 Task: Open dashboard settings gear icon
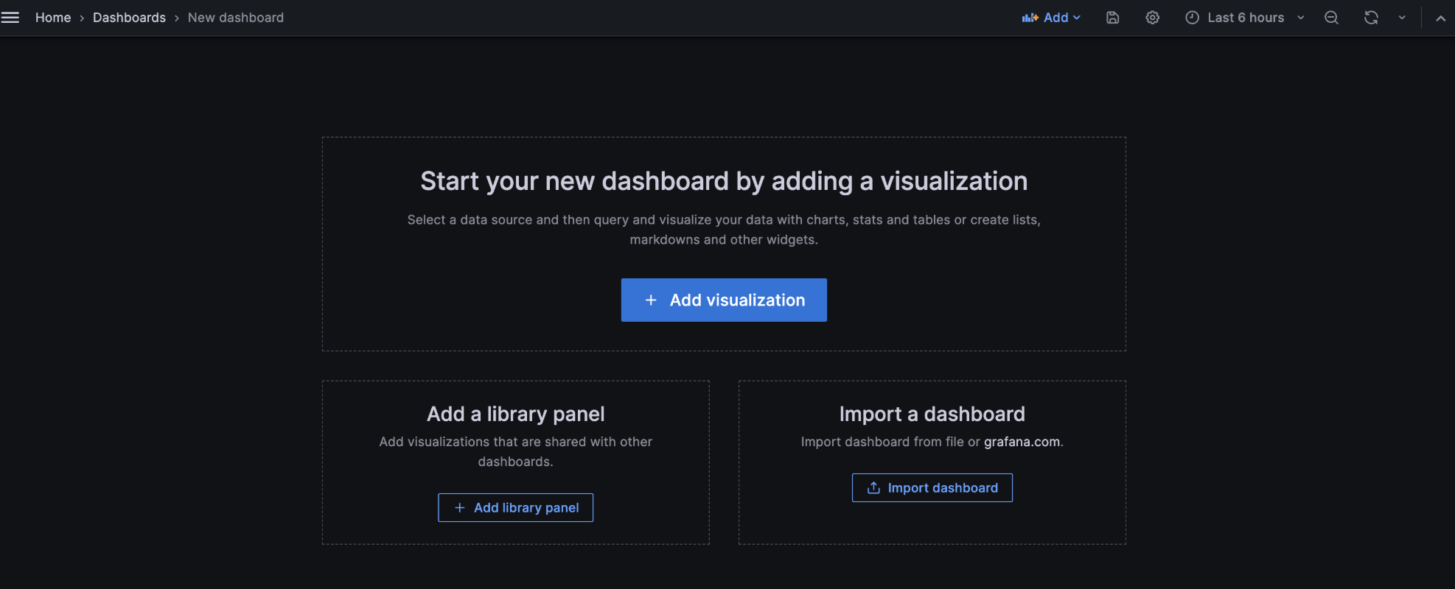(1153, 18)
